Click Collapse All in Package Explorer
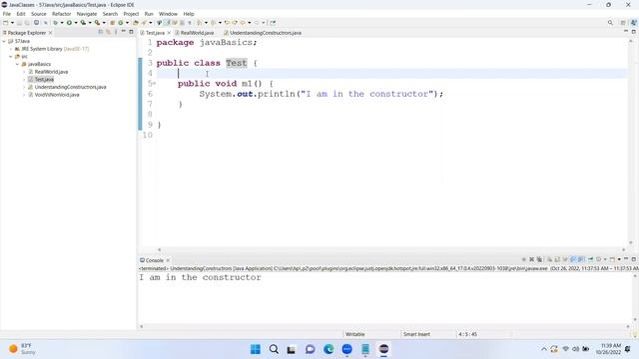 (101, 32)
